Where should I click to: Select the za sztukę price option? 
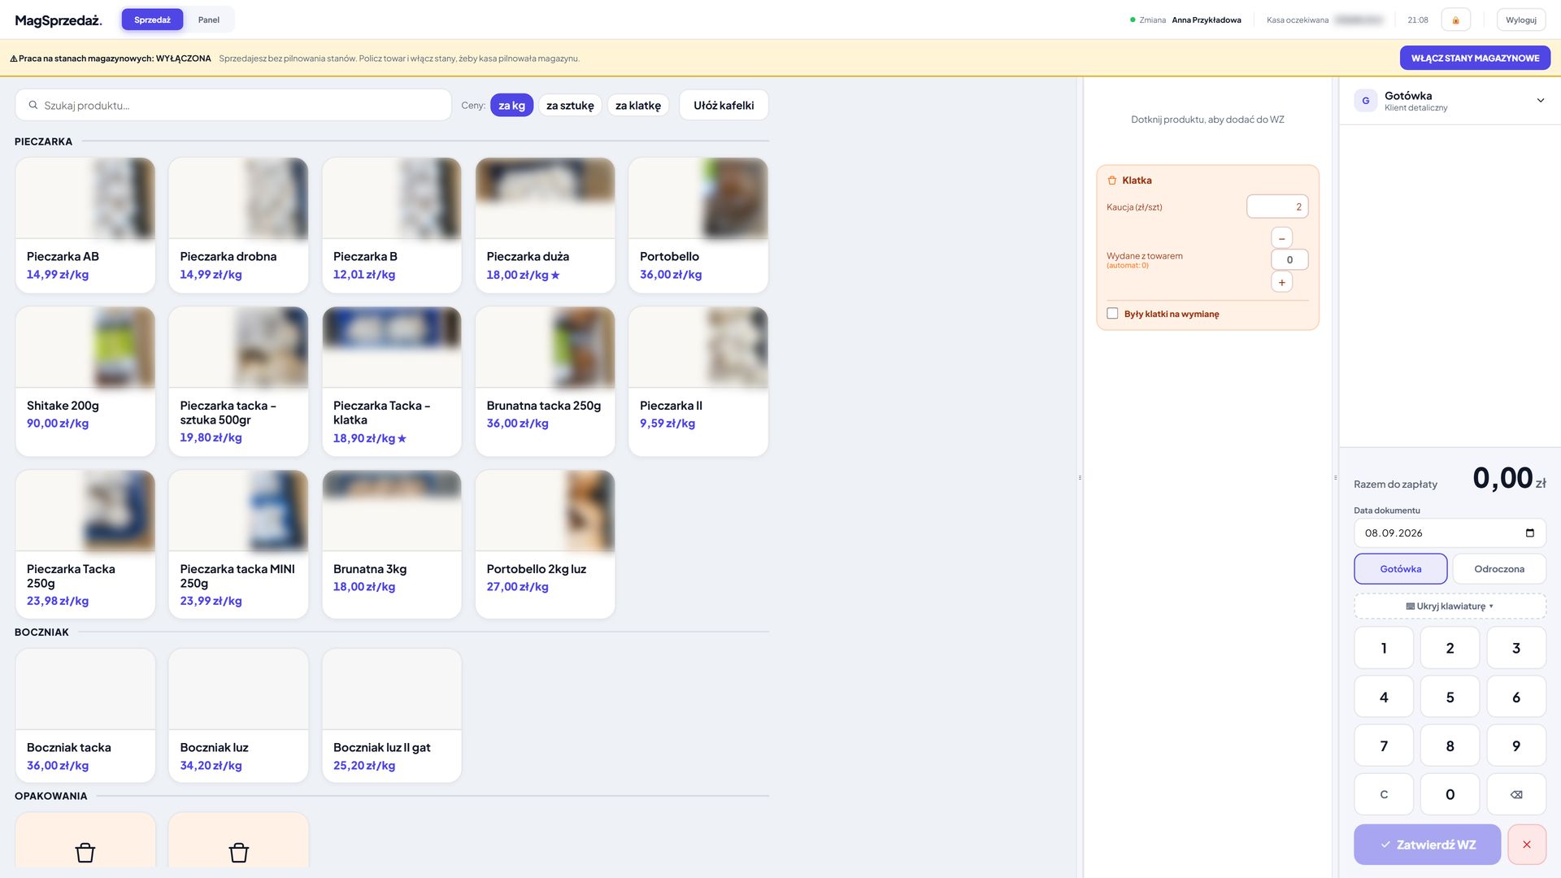[570, 106]
